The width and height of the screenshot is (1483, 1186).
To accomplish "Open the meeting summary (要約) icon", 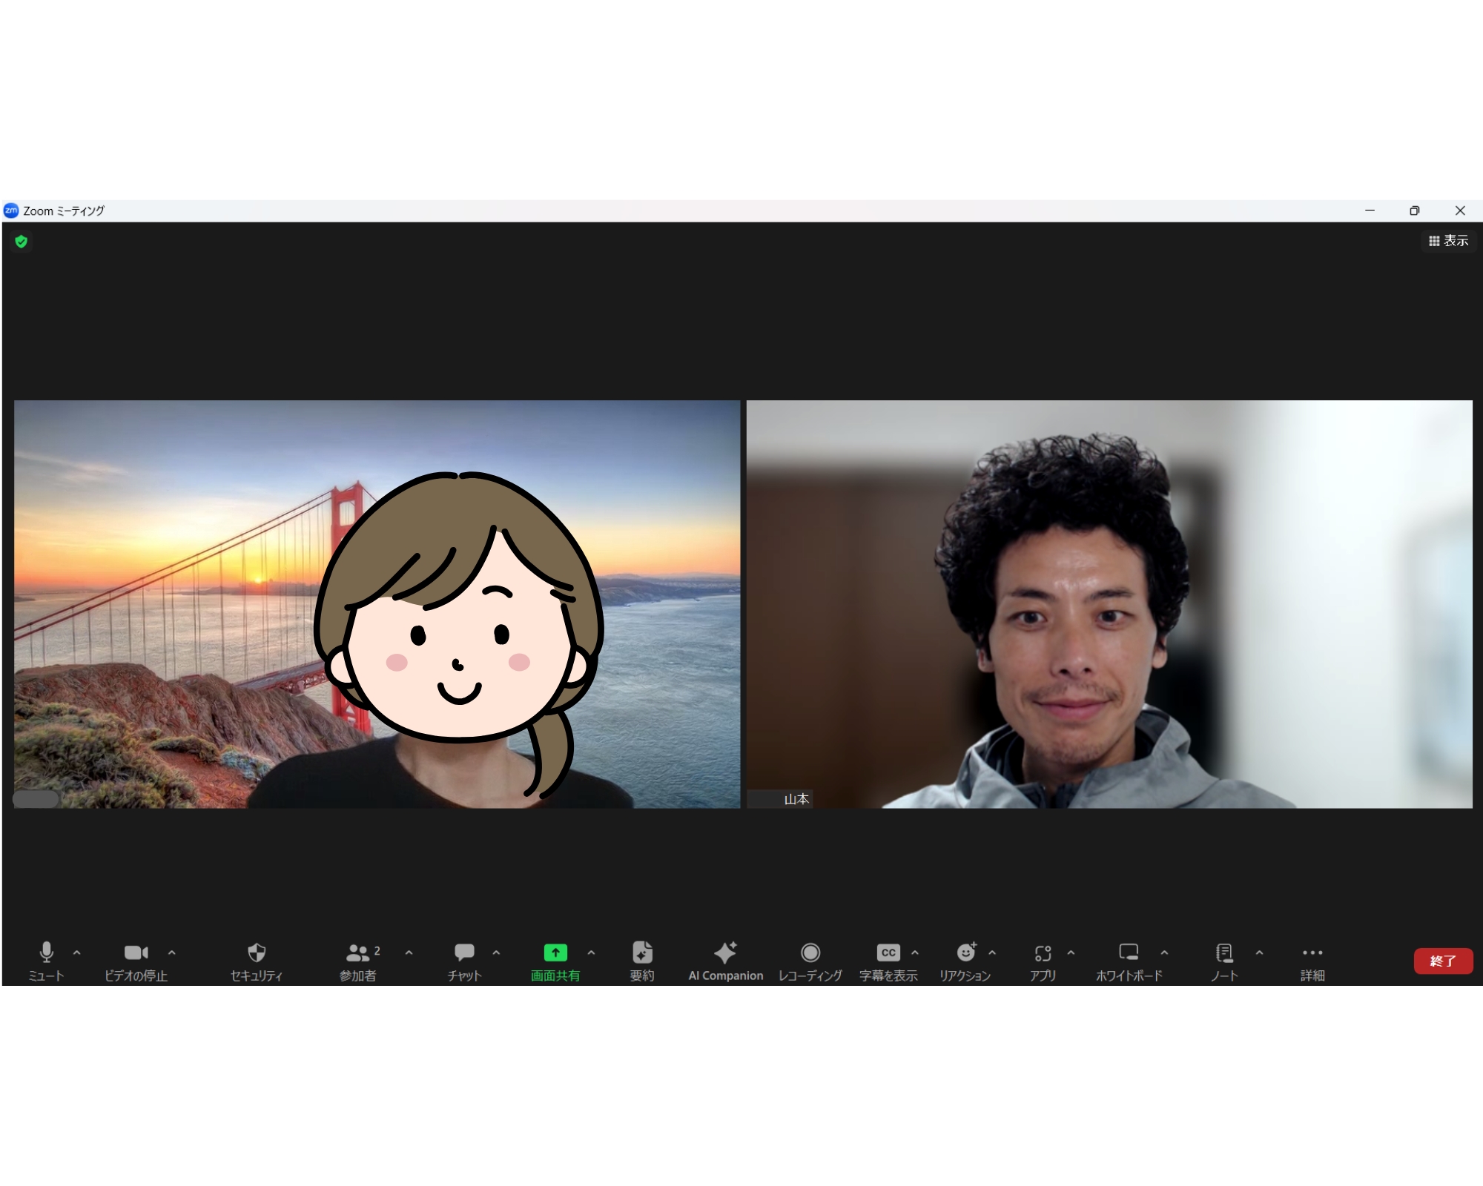I will coord(642,953).
